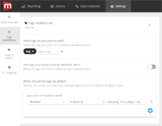Switch to Data Collection tab
The image size is (162, 126).
pyautogui.click(x=88, y=6)
